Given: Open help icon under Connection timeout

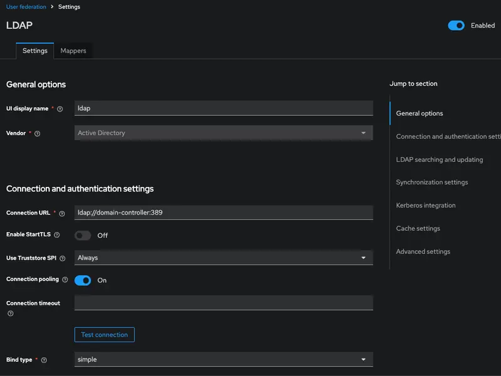Looking at the screenshot, I should pyautogui.click(x=11, y=313).
